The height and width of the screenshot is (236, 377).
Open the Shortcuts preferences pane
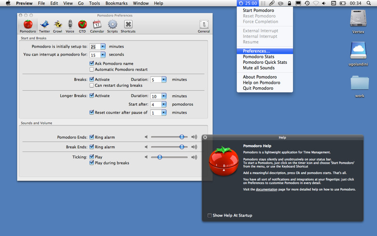[128, 26]
